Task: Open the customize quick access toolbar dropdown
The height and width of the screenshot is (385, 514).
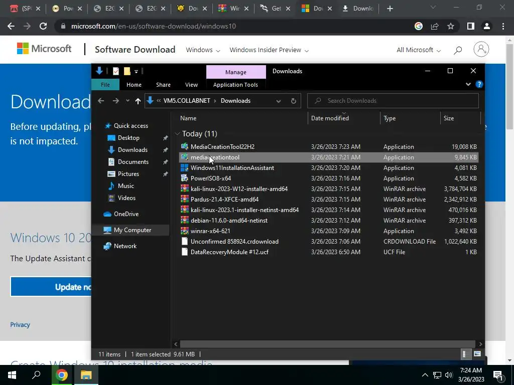Action: (136, 71)
